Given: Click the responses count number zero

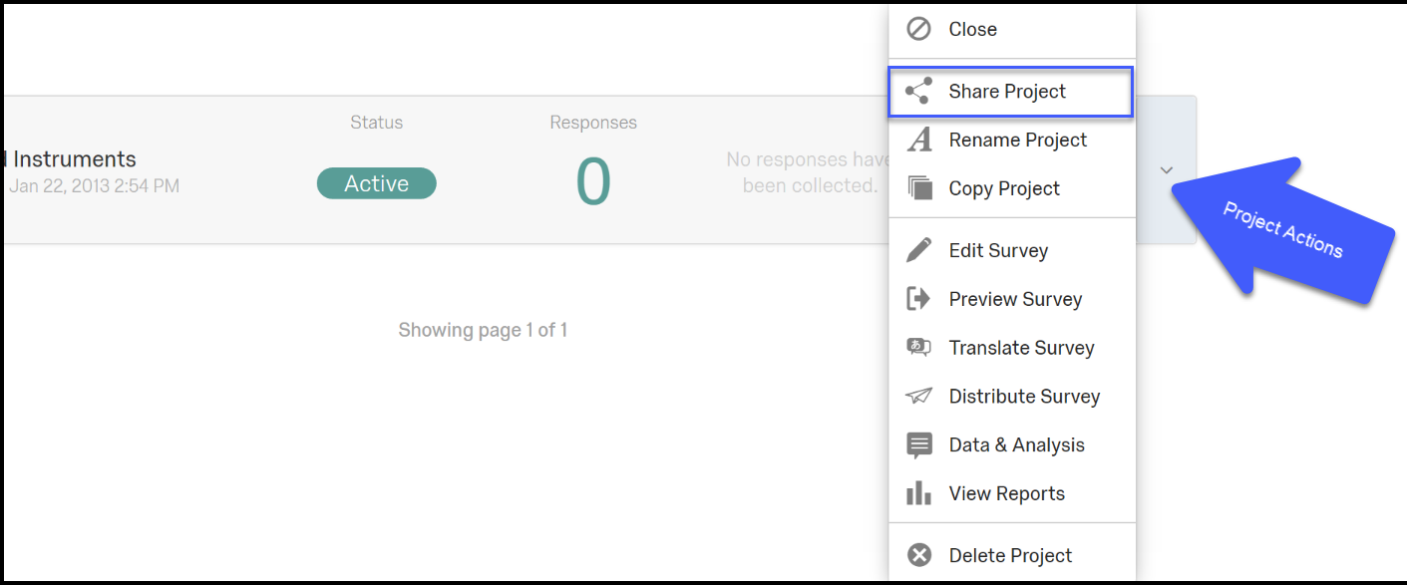Looking at the screenshot, I should [593, 183].
